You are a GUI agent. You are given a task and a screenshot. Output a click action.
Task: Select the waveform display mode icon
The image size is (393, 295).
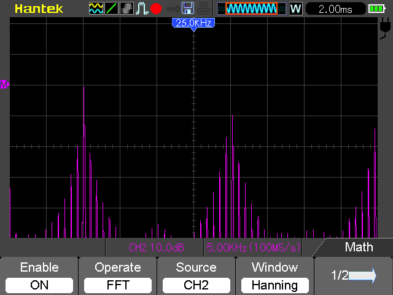tap(96, 9)
